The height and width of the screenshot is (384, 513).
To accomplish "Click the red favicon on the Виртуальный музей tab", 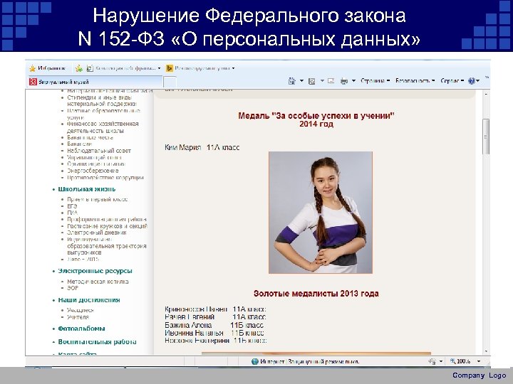I will 33,82.
